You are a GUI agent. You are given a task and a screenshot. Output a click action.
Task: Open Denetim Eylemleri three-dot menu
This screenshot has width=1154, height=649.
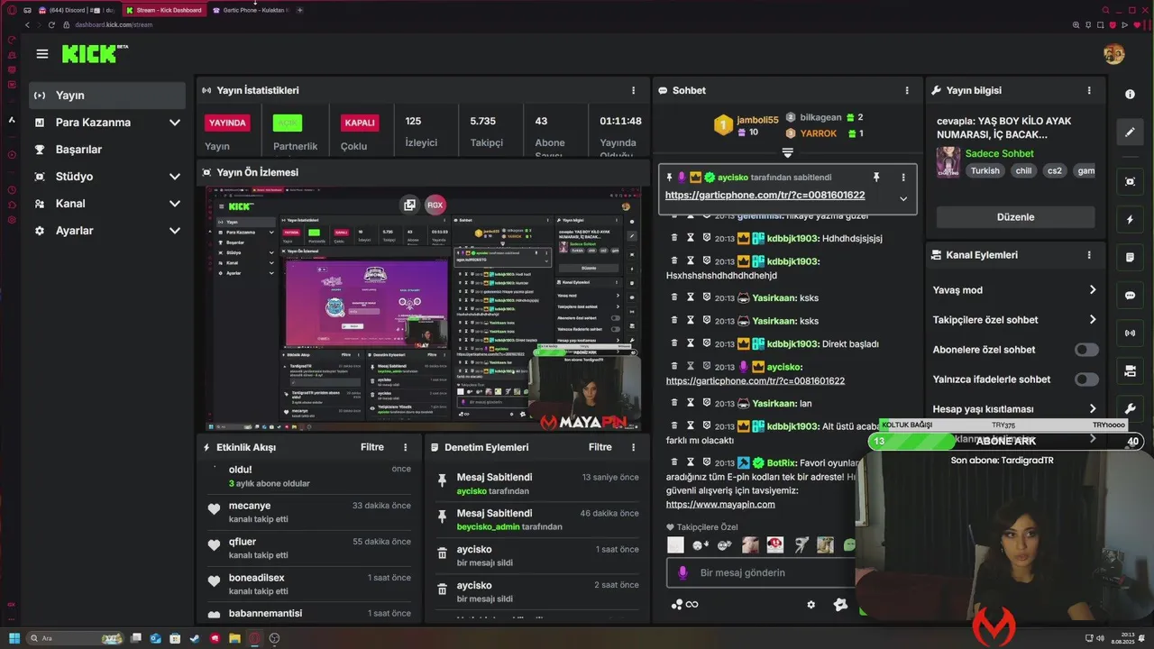[634, 447]
